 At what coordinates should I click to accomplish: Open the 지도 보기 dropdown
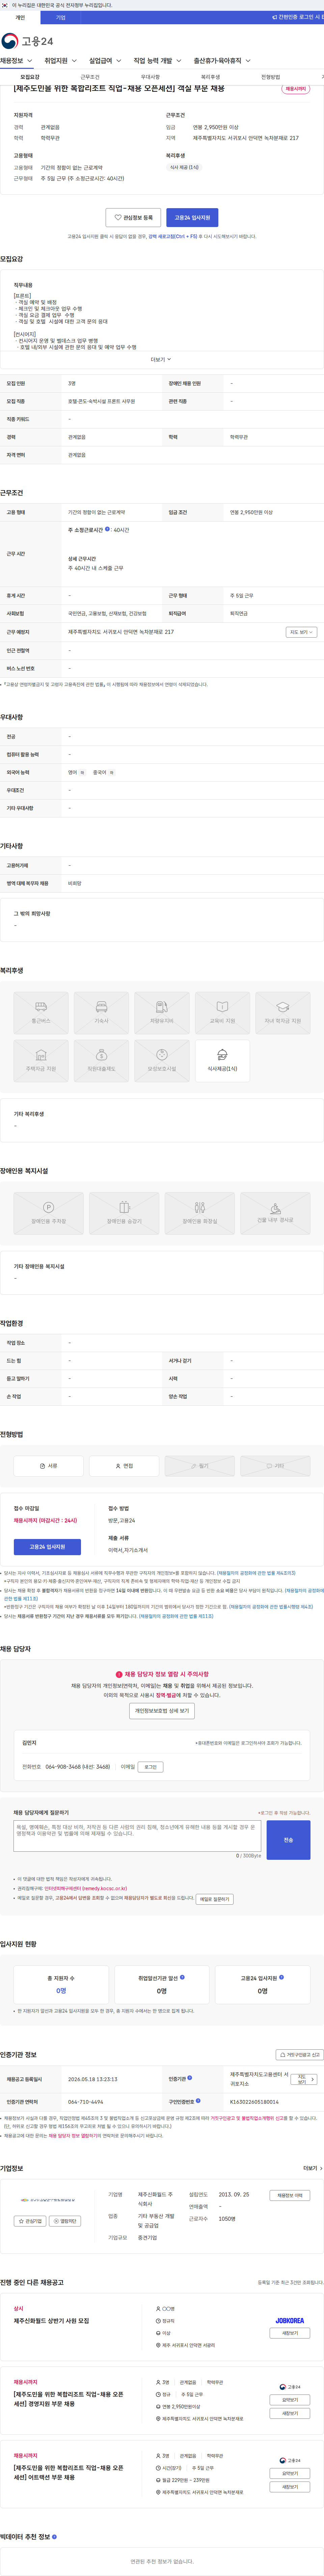click(301, 632)
